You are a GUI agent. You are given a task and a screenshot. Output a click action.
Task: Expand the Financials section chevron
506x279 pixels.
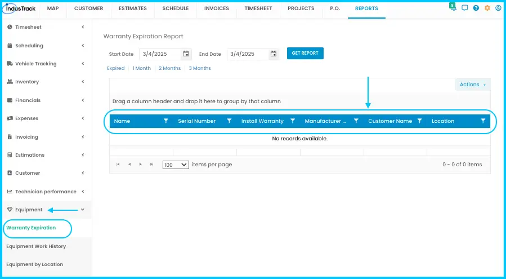[x=83, y=100]
